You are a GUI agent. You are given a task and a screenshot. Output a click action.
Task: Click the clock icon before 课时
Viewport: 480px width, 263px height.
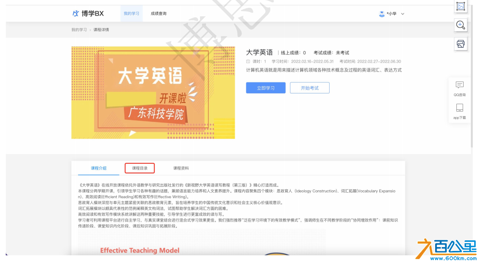[x=248, y=62]
